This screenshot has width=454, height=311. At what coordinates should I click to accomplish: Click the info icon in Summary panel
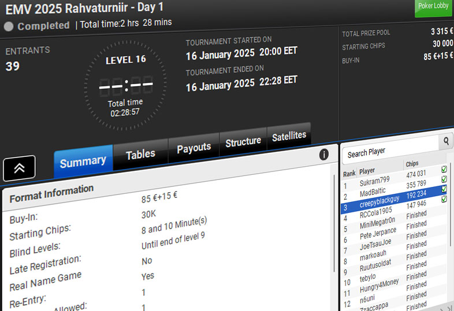324,154
